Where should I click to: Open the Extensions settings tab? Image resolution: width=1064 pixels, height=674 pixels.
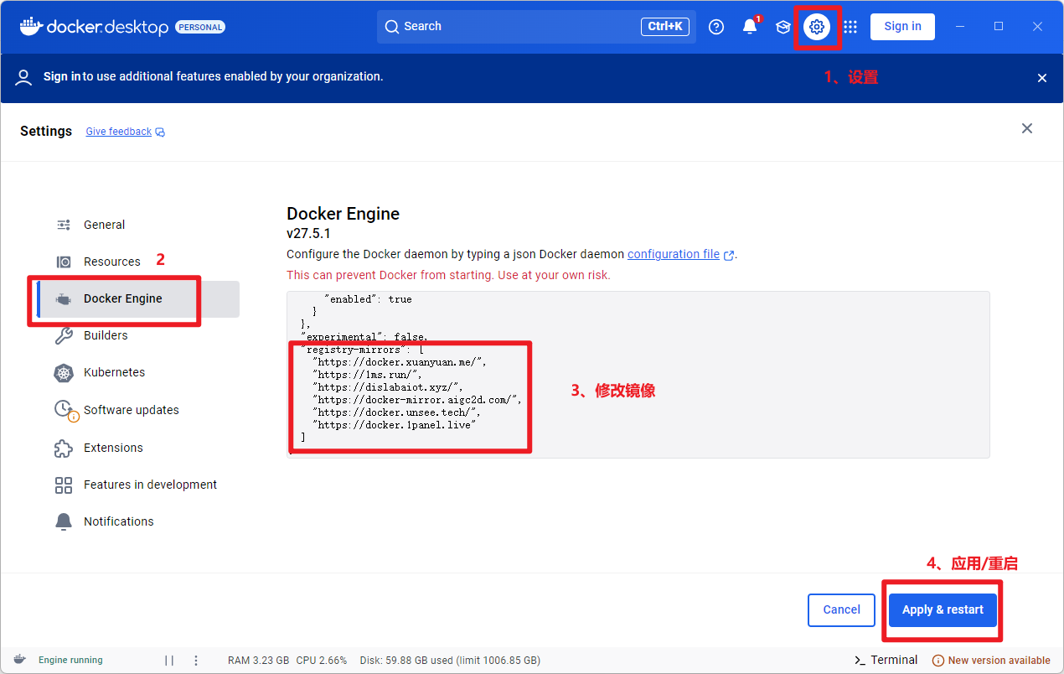click(x=138, y=448)
